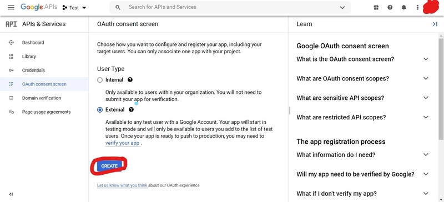
Task: Click the scrollbar up arrow in Learn panel
Action: click(x=441, y=36)
